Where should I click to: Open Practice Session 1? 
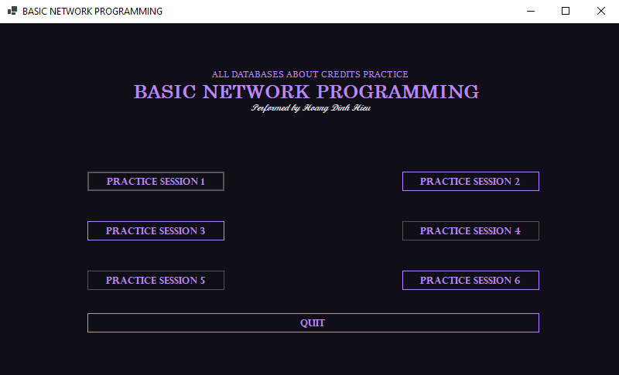pyautogui.click(x=156, y=182)
